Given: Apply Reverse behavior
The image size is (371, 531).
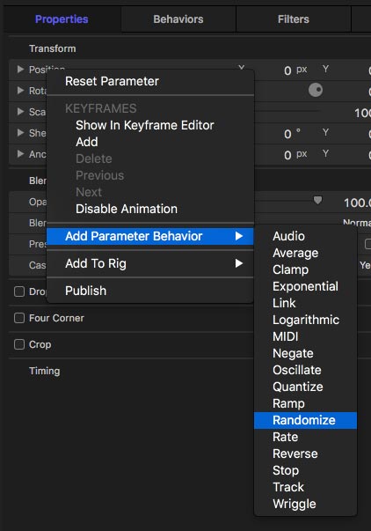Looking at the screenshot, I should 305,454.
